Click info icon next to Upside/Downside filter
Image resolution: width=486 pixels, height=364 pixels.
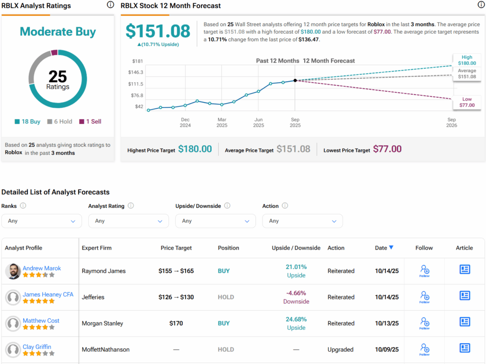pos(227,206)
